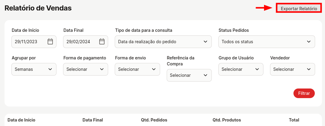Screen dimensions: 325x126
Task: Click the chevron arrow in Status Pedidos
Action: 309,42
